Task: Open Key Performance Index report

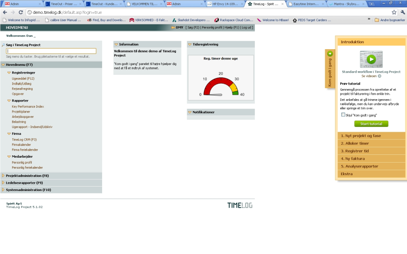Action: (28, 106)
